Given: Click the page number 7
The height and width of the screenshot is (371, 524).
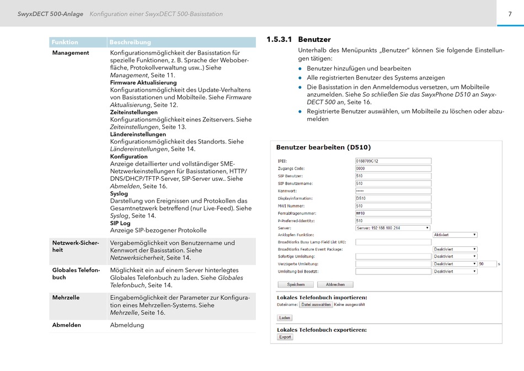Looking at the screenshot, I should 510,14.
